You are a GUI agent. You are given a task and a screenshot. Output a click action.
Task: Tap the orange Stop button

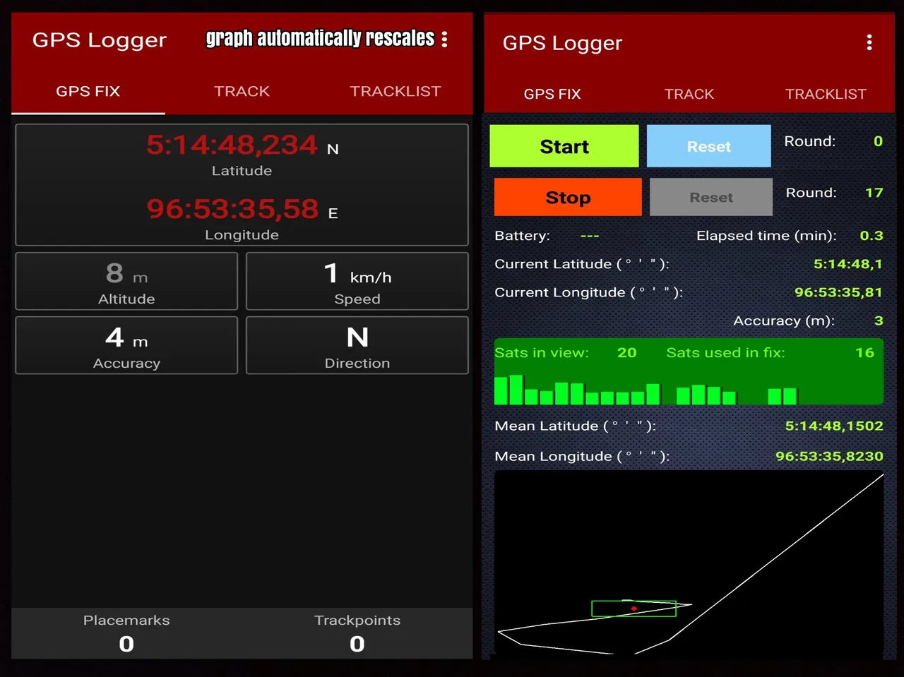click(568, 197)
